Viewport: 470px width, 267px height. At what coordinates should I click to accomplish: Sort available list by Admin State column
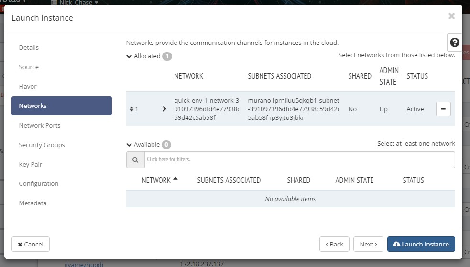pos(354,180)
